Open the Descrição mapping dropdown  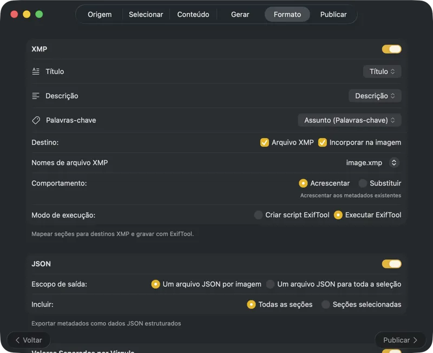point(375,95)
